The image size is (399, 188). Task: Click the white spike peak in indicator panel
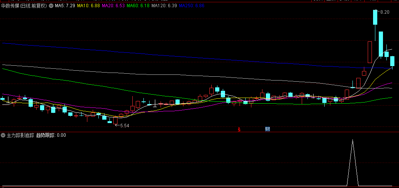click(353, 140)
